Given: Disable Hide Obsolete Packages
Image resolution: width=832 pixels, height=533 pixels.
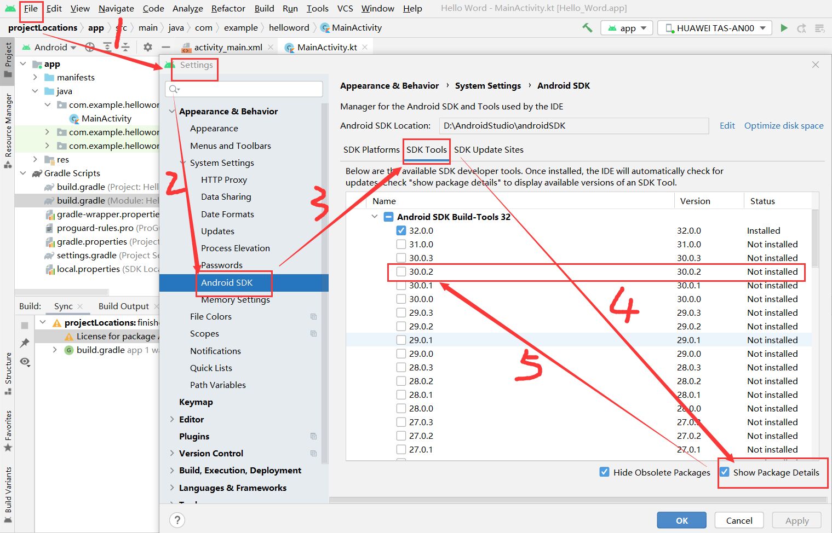Looking at the screenshot, I should pyautogui.click(x=604, y=472).
